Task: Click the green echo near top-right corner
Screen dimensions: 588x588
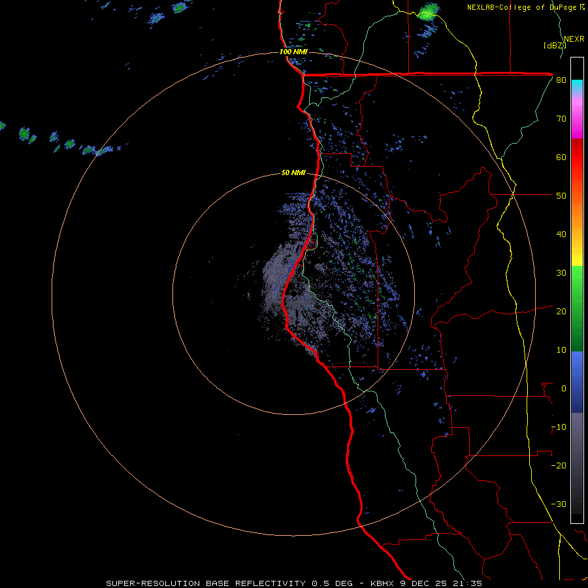Action: point(429,11)
